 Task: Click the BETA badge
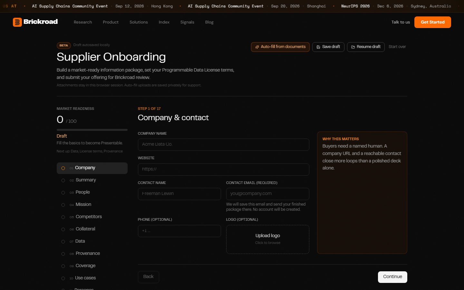click(64, 45)
